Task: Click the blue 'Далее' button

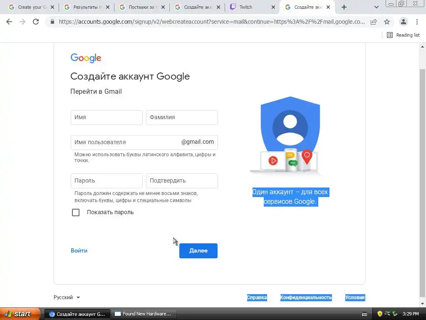Action: 198,250
